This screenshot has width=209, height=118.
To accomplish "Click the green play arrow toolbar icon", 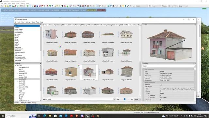I will click(x=18, y=6).
